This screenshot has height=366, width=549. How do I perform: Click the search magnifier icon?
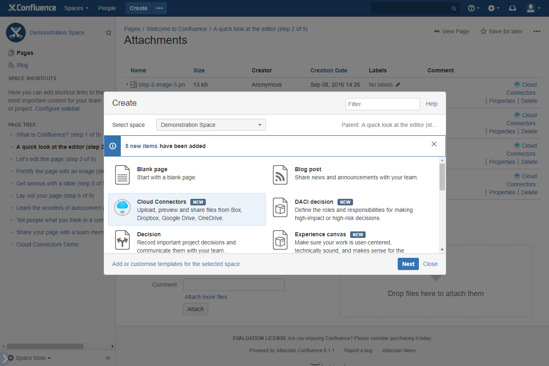click(x=454, y=8)
